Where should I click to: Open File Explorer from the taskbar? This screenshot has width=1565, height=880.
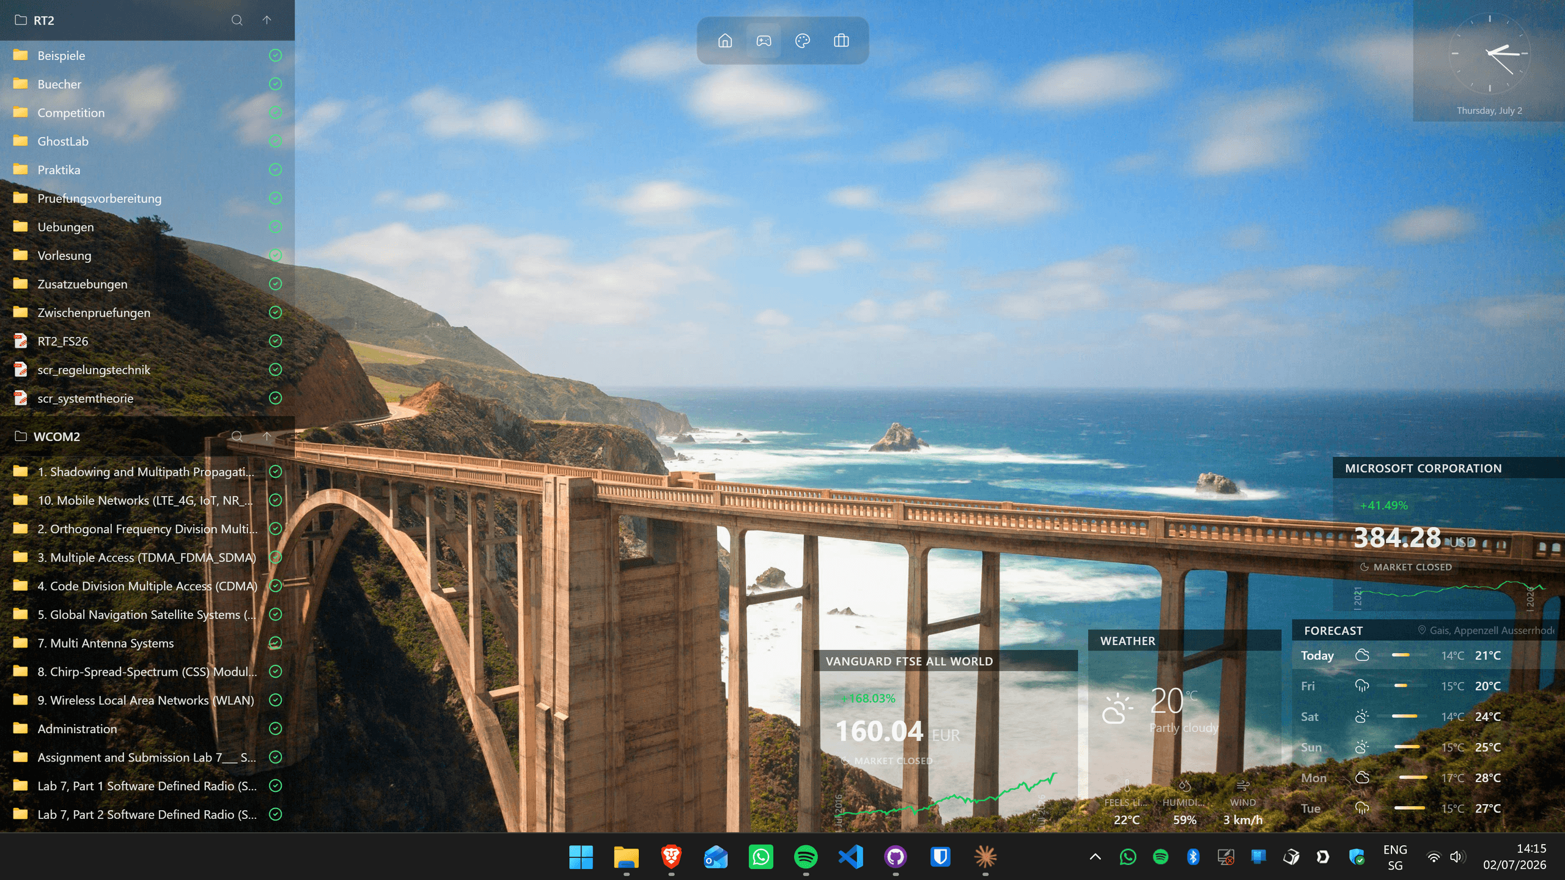626,857
